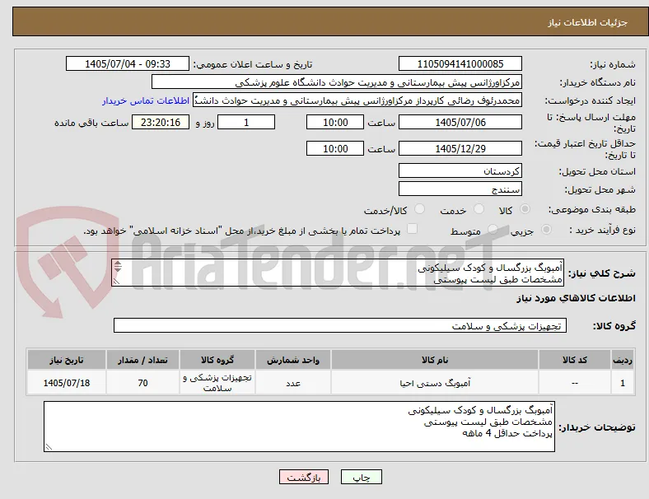Click the شرح کلی نیاز text area

click(338, 273)
